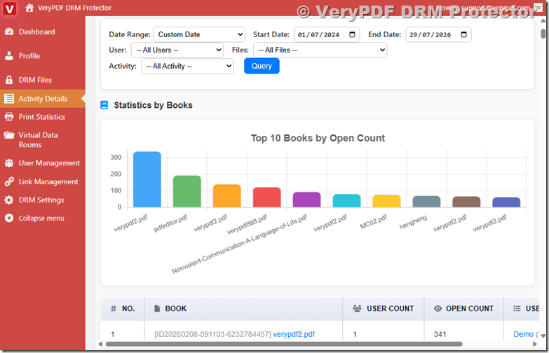Click the orange verypdf2.pdf chart bar

coord(227,196)
